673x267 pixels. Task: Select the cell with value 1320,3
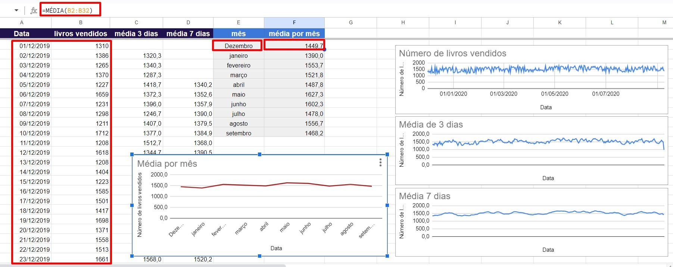point(136,56)
